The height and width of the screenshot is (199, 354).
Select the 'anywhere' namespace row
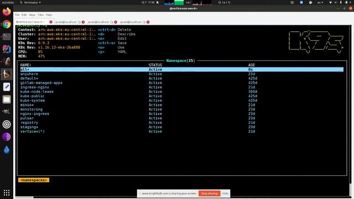click(182, 74)
